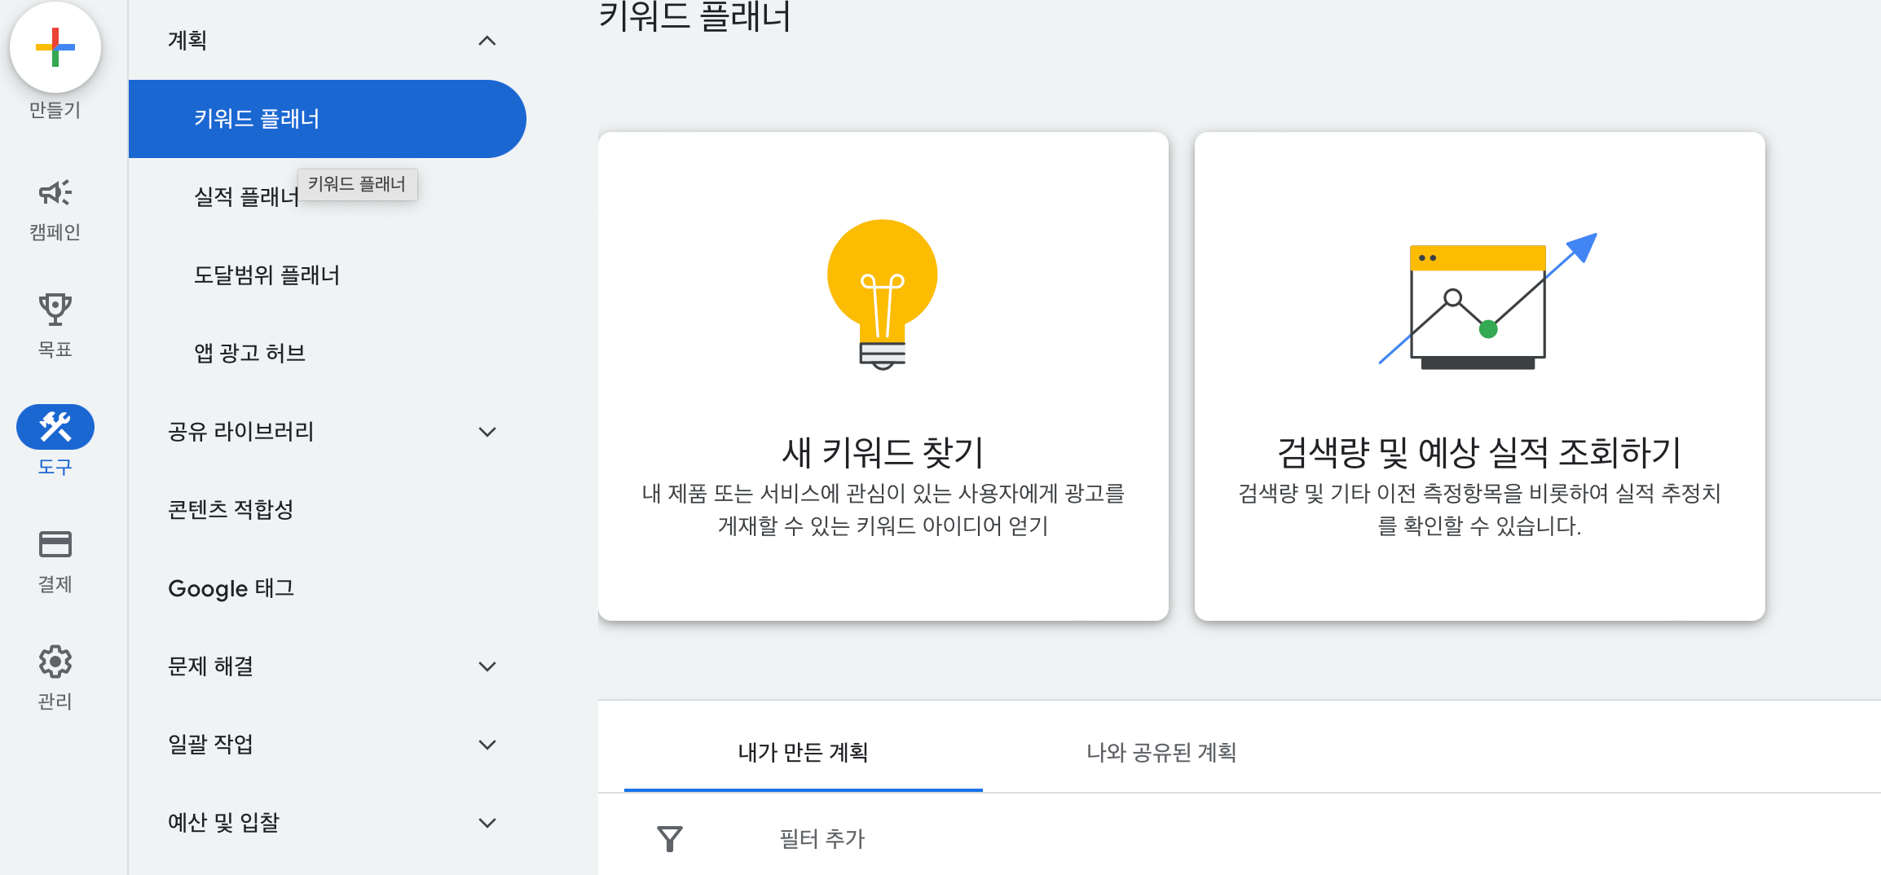Switch to the 나와 공유된 계획 tab
Image resolution: width=1881 pixels, height=875 pixels.
coord(1161,753)
